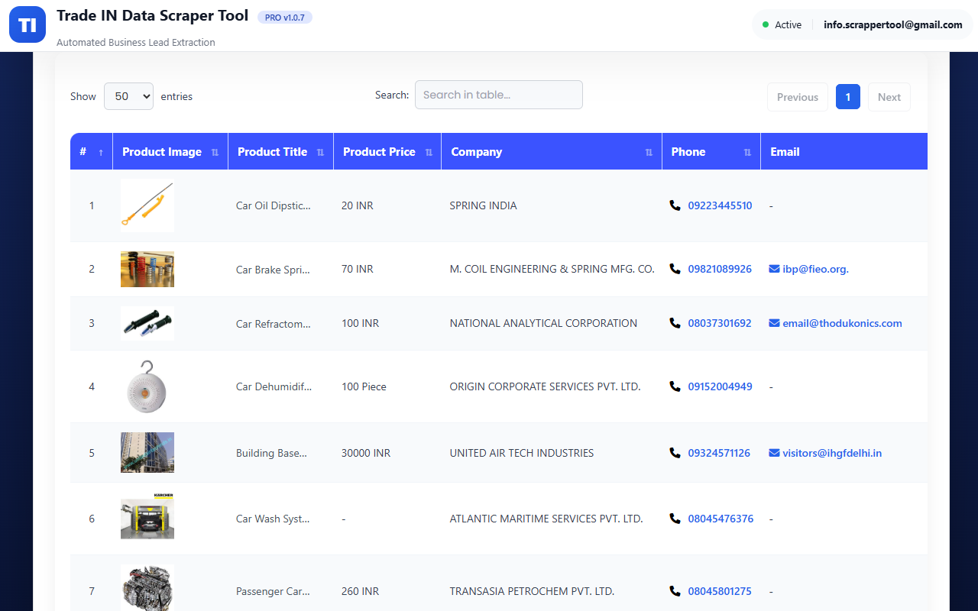This screenshot has width=978, height=611.
Task: Click phone icon beside 09223445510
Action: coord(675,205)
